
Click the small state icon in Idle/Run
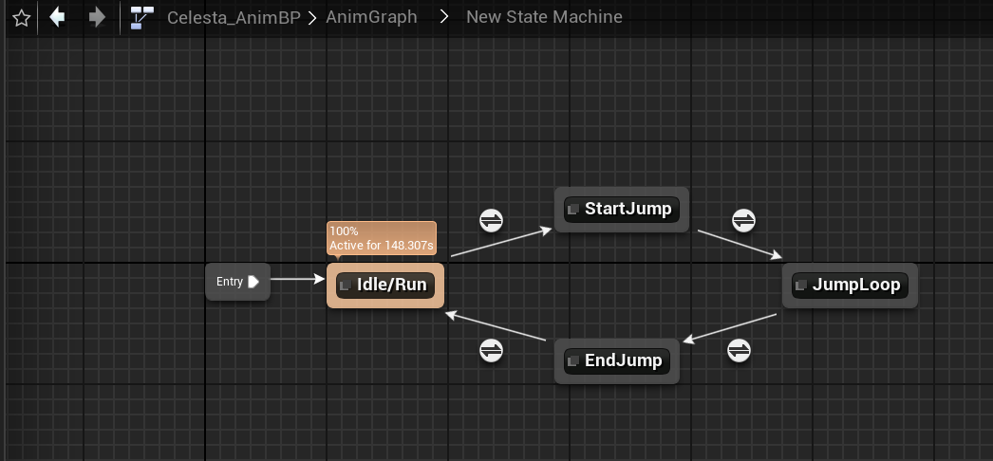tap(346, 286)
